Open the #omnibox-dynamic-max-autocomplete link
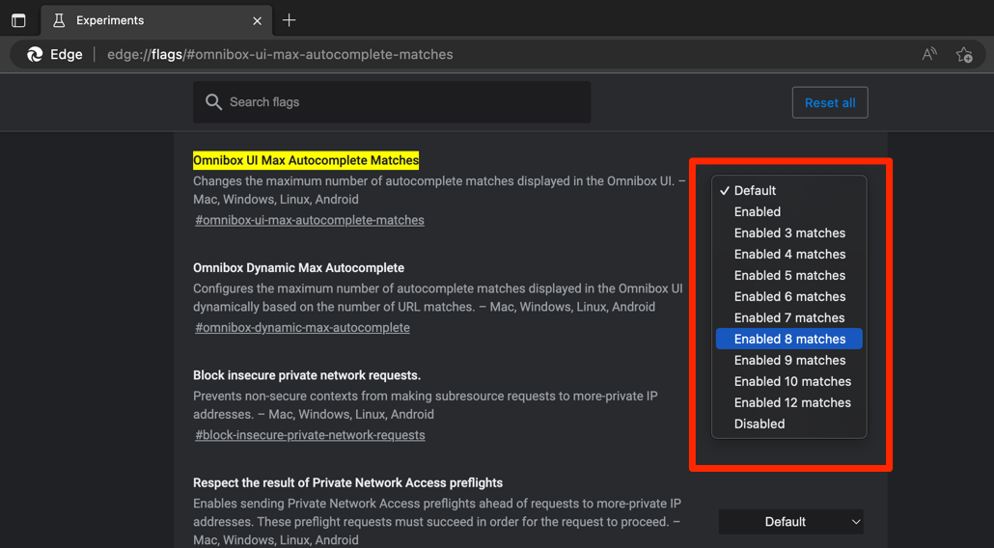Image resolution: width=994 pixels, height=548 pixels. (x=302, y=328)
